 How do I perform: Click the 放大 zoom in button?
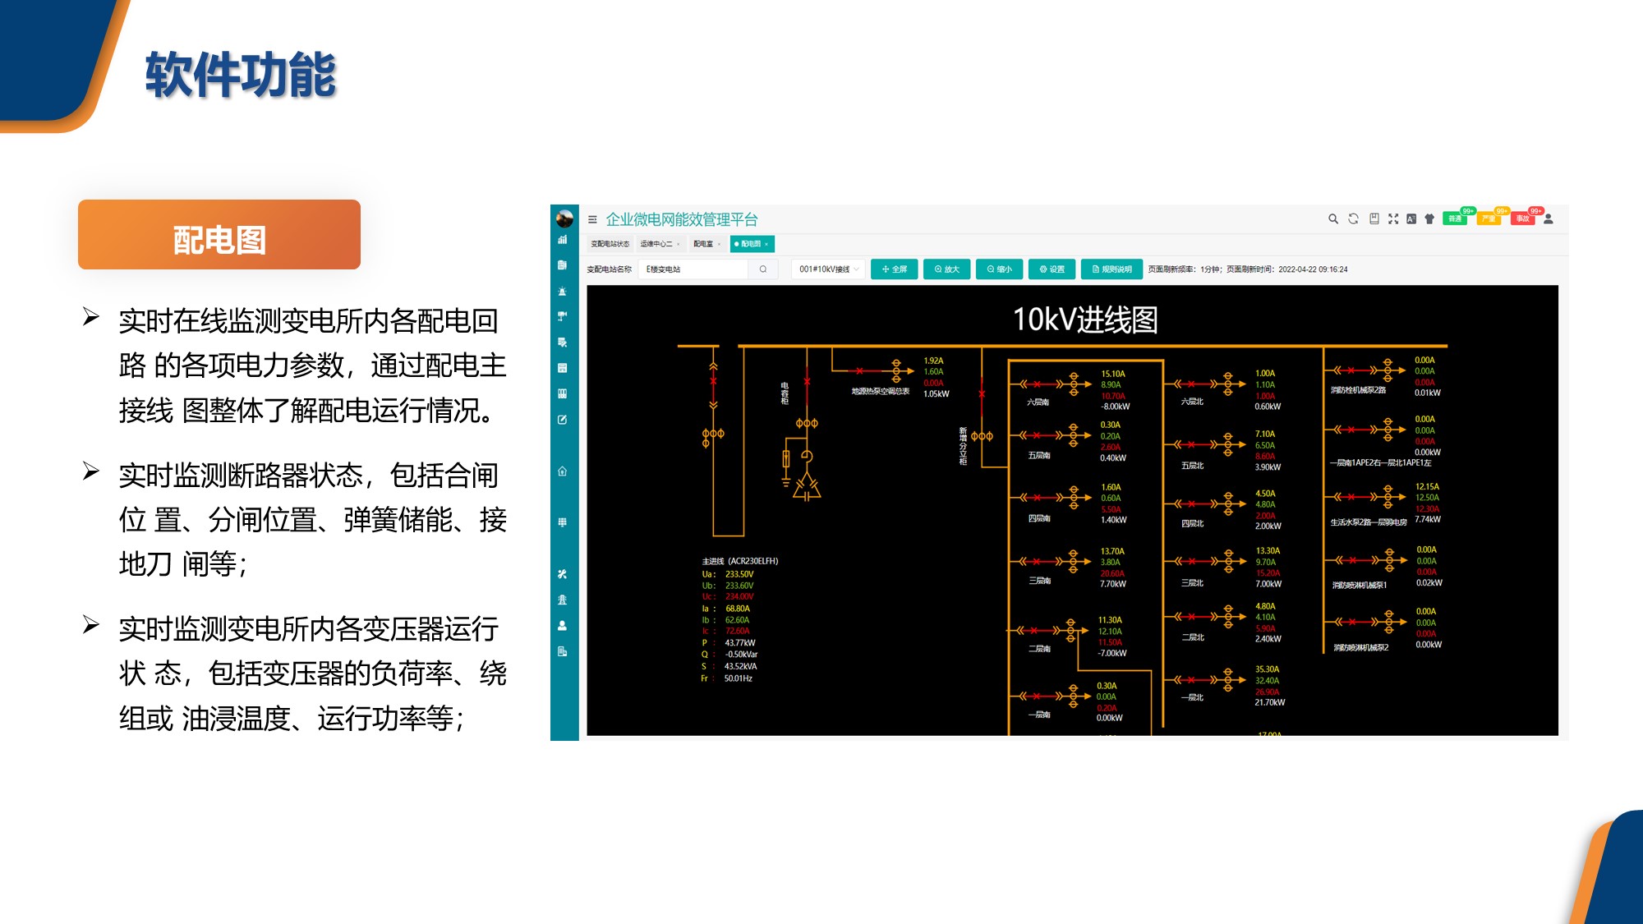tap(946, 269)
